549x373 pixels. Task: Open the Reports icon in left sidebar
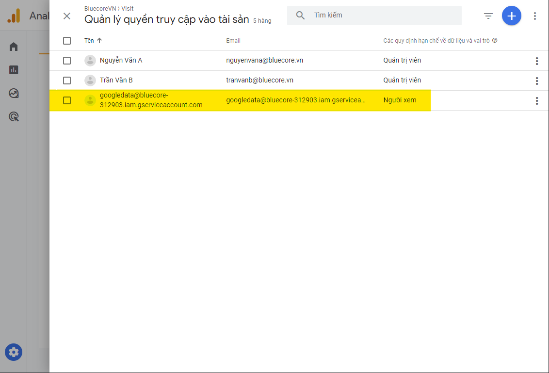pos(14,70)
